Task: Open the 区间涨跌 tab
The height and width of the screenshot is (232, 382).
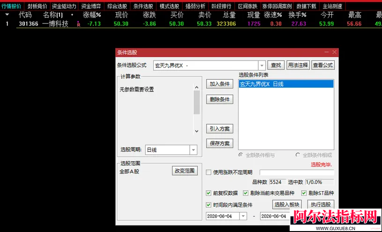Action: click(x=248, y=6)
